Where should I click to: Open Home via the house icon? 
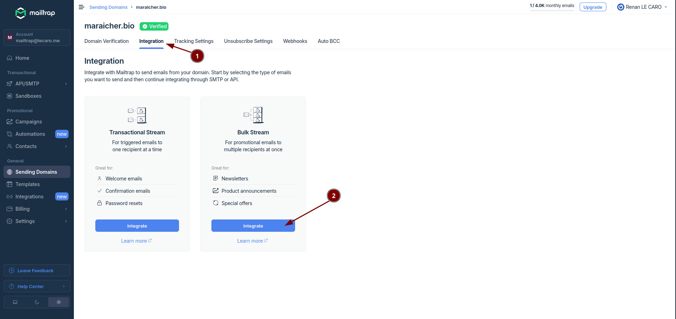(9, 58)
